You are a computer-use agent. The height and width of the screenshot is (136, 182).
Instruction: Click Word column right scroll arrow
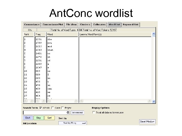[76, 101]
